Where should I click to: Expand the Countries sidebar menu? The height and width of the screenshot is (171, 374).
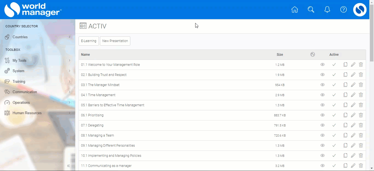pos(20,37)
